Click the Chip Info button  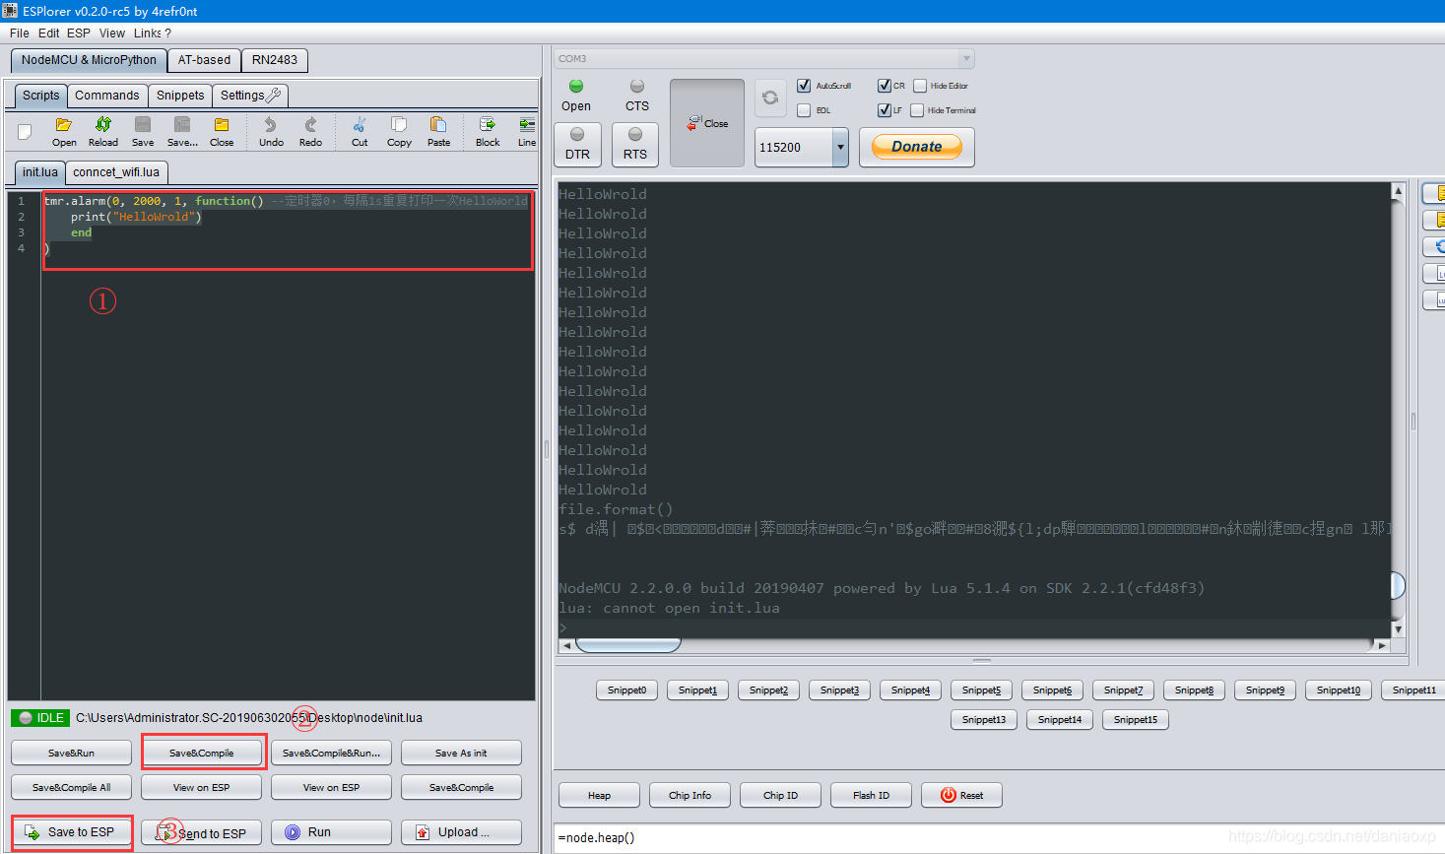click(690, 795)
